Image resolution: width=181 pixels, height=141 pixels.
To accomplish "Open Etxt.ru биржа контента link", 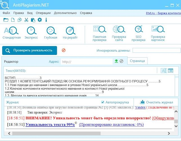I will [163, 13].
